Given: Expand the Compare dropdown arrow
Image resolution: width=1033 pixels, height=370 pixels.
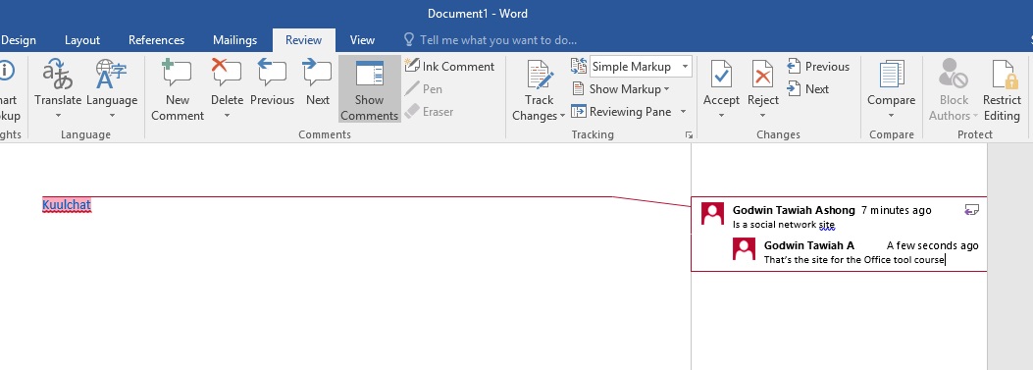Looking at the screenshot, I should 892,116.
